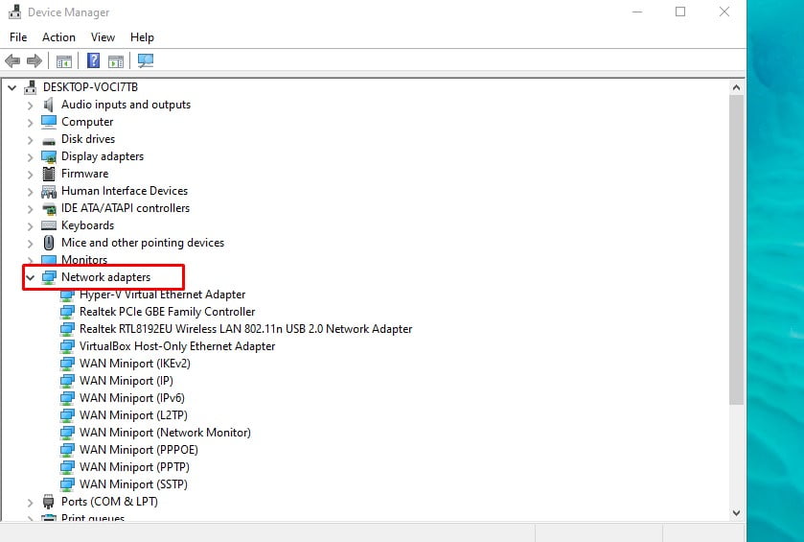Screen dimensions: 804x542
Task: Select WAN Miniport (PPPOE) device
Action: 138,450
